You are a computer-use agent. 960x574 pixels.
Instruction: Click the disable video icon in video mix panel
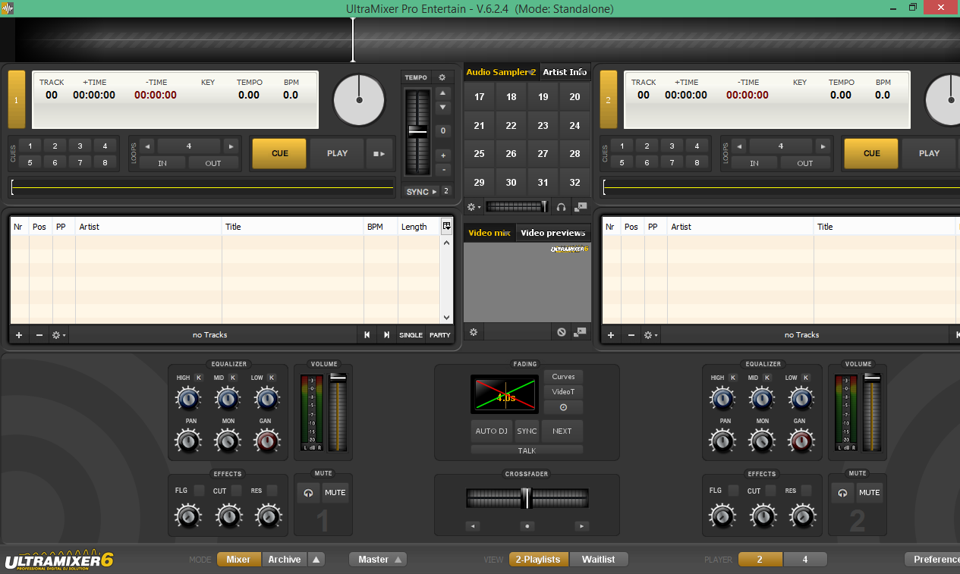[x=562, y=332]
